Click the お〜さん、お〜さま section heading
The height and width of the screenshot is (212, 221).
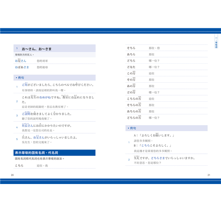37,49
